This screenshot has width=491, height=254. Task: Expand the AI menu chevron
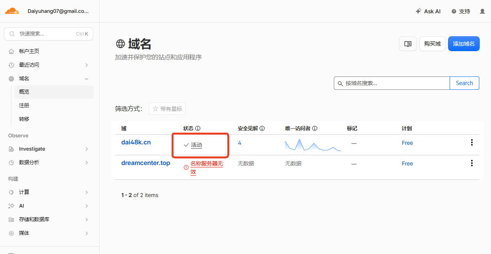coord(87,206)
